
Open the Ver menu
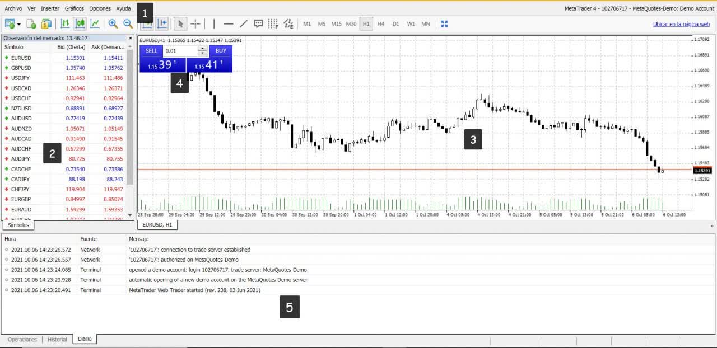point(31,8)
